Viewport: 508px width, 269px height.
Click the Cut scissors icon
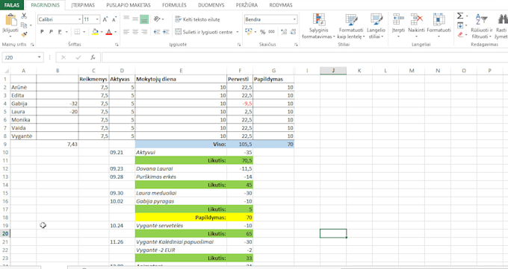24,16
